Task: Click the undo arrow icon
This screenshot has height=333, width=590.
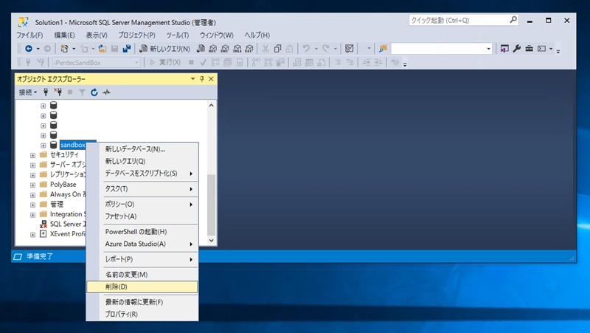Action: [306, 49]
